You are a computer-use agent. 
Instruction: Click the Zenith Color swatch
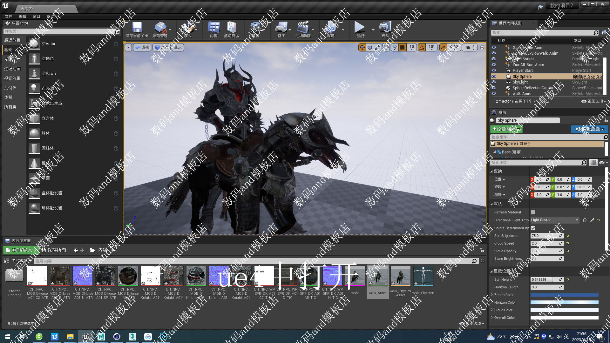click(x=565, y=295)
